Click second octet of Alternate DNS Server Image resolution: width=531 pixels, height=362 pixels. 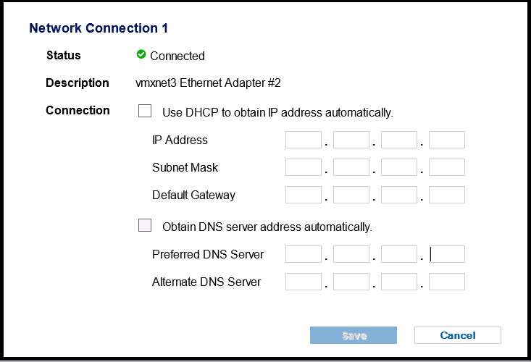click(x=351, y=282)
